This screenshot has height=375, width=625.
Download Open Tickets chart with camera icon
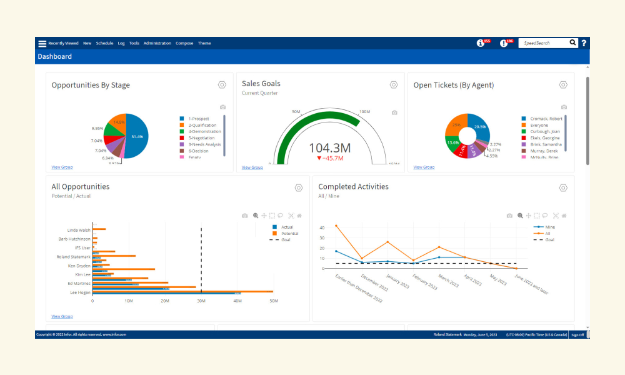(564, 107)
